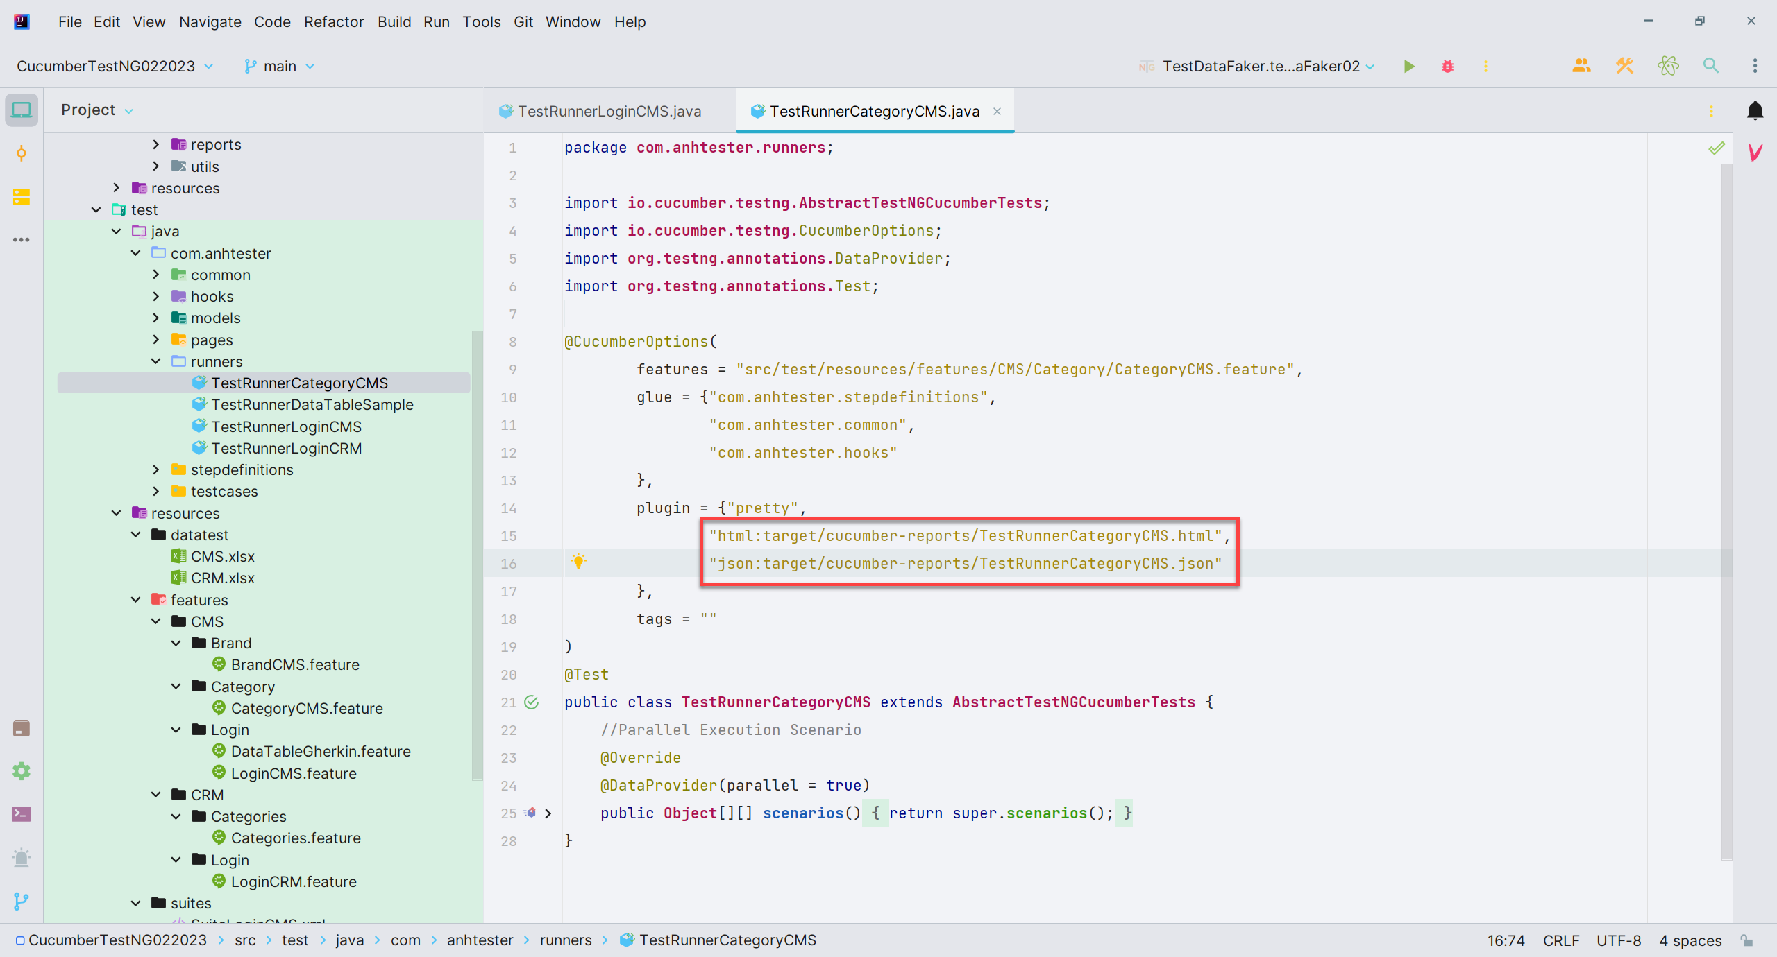The image size is (1777, 957).
Task: Open editor tabs options menu
Action: pos(1711,111)
